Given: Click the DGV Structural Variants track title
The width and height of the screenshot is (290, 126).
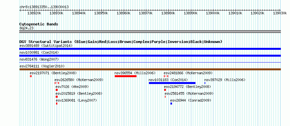Looking at the screenshot, I should click(x=121, y=42).
